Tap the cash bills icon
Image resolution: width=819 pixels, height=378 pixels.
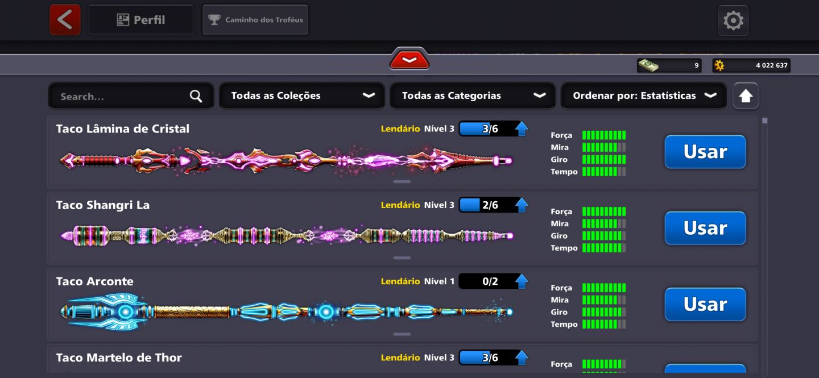point(648,65)
